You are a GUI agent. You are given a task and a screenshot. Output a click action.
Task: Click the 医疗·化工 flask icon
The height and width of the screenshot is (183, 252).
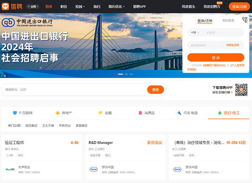pos(220,113)
